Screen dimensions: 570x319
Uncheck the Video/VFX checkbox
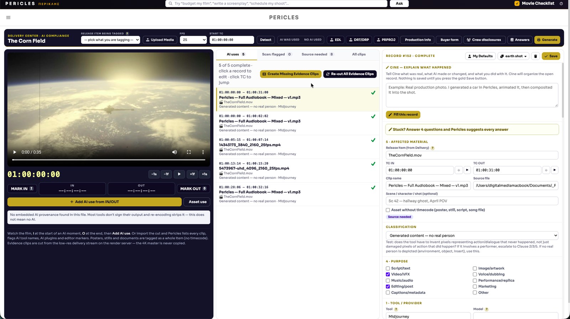pyautogui.click(x=388, y=275)
